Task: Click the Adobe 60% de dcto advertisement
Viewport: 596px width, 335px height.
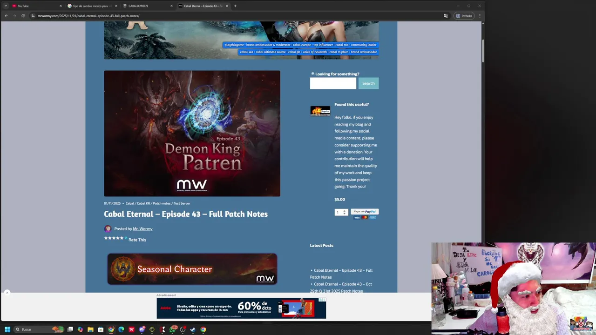Action: point(241,308)
